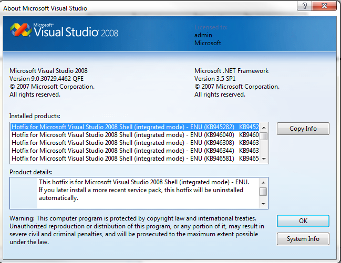341x263 pixels.
Task: Click the Visual Studio 2008 logo icon
Action: click(x=20, y=30)
